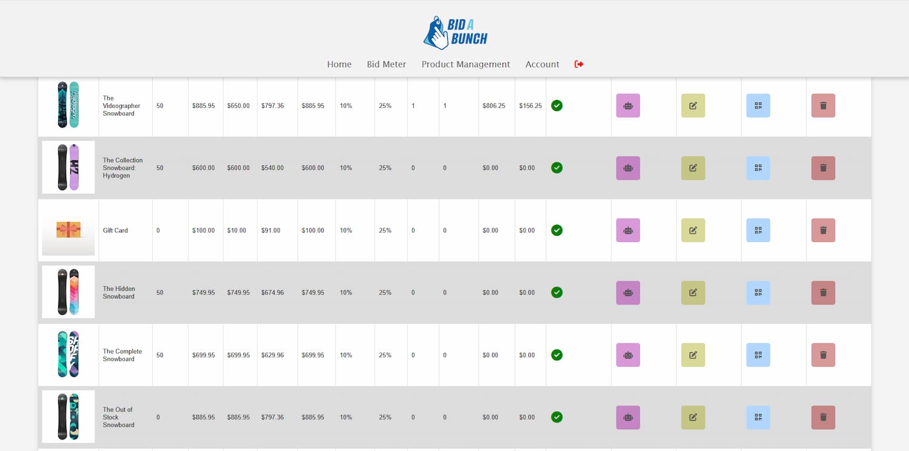The height and width of the screenshot is (451, 909).
Task: Open the Bid Meter page
Action: click(387, 64)
